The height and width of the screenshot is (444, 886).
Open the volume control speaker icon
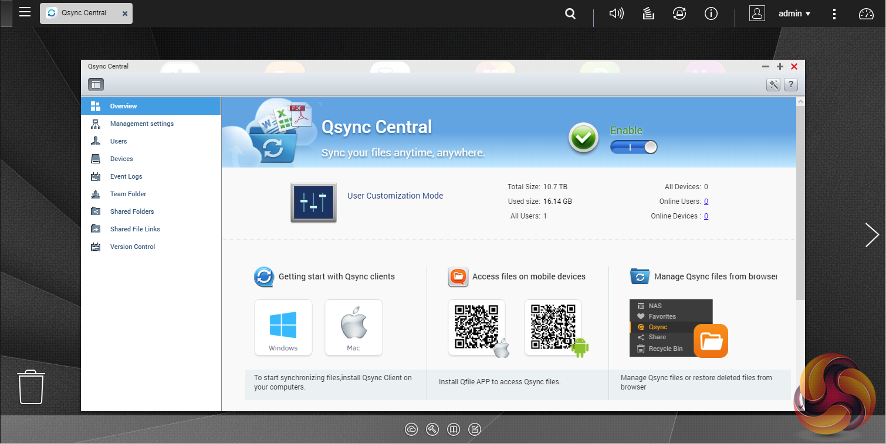click(x=617, y=13)
